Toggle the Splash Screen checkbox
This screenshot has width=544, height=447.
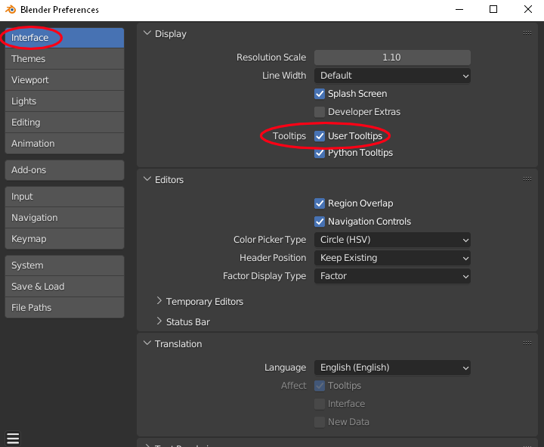[x=320, y=94]
